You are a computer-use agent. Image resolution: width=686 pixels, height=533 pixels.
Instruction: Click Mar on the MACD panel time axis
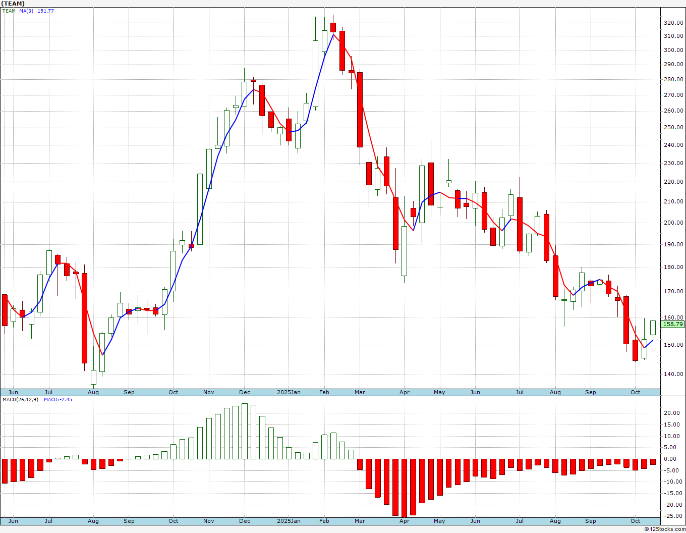click(360, 521)
